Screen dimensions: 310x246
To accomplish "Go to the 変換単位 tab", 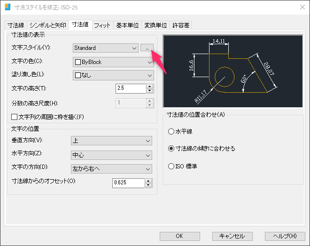I will click(x=155, y=25).
